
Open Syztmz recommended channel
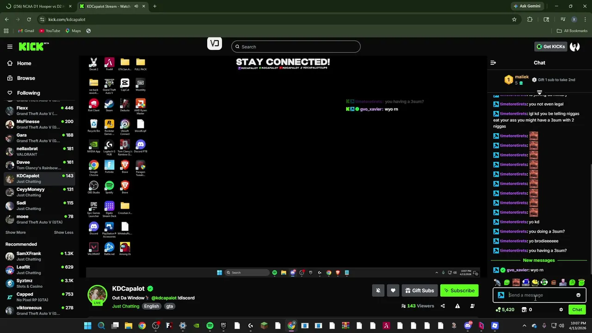(39, 283)
